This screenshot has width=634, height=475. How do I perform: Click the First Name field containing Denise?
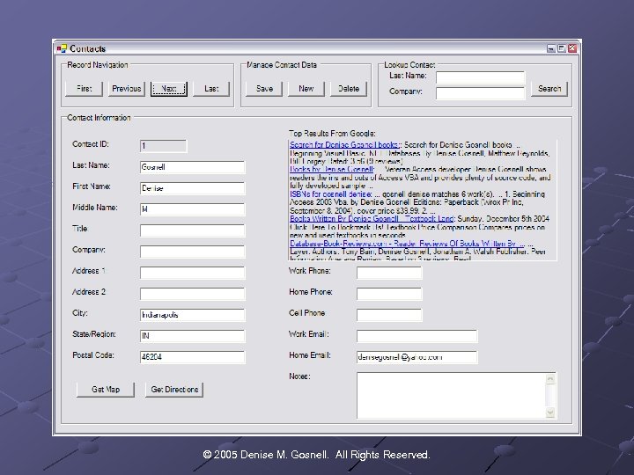pyautogui.click(x=193, y=188)
